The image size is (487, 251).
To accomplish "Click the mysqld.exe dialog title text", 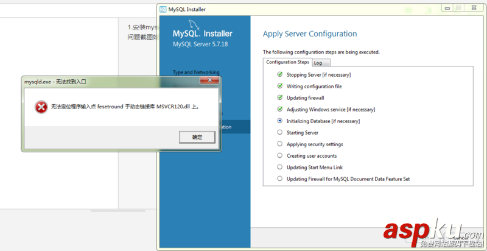I will (x=55, y=82).
